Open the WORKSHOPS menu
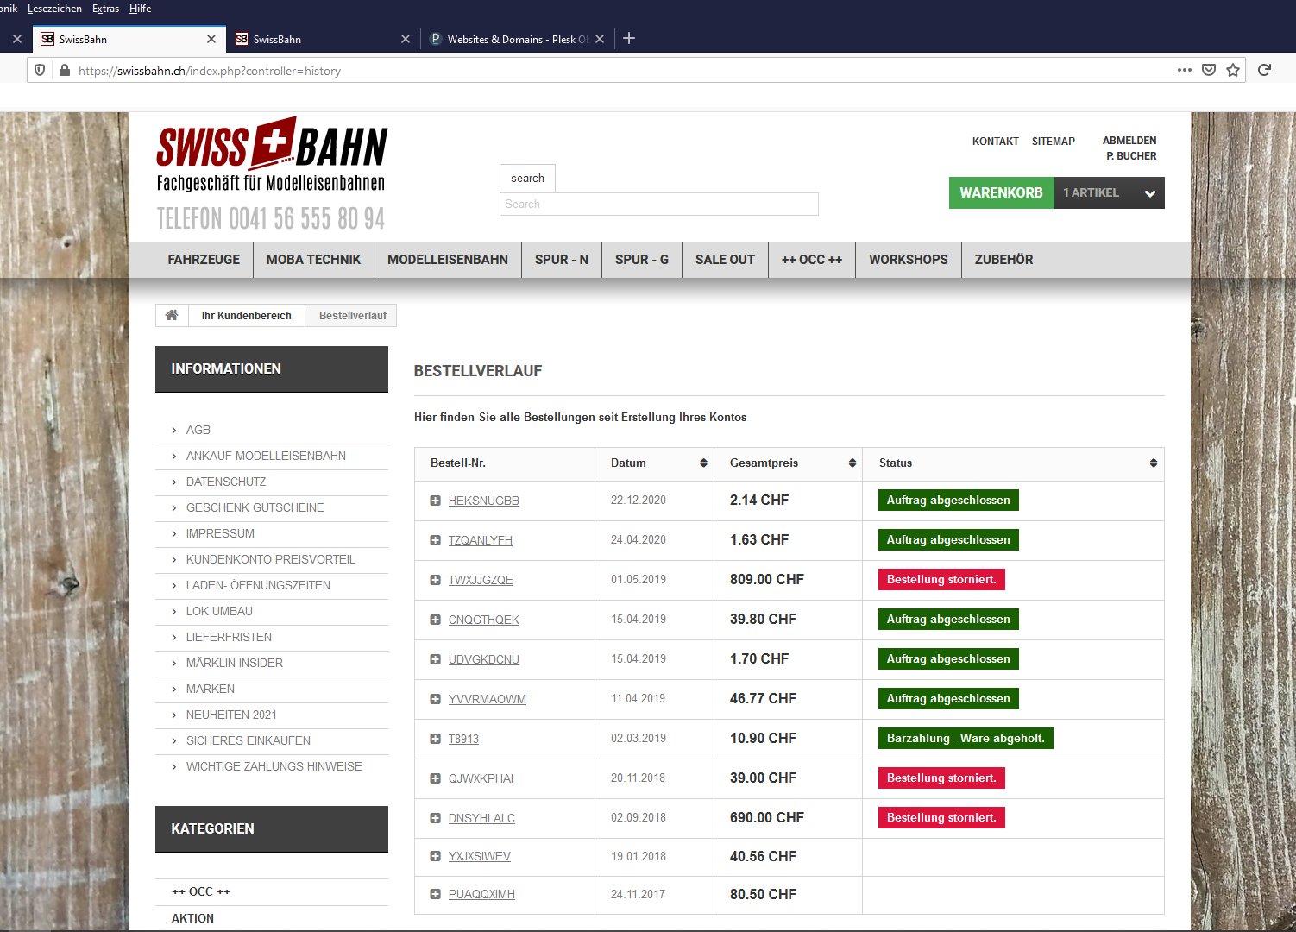 (x=909, y=260)
